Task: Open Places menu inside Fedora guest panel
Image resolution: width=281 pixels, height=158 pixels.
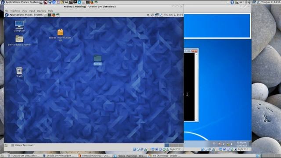Action: (29, 14)
